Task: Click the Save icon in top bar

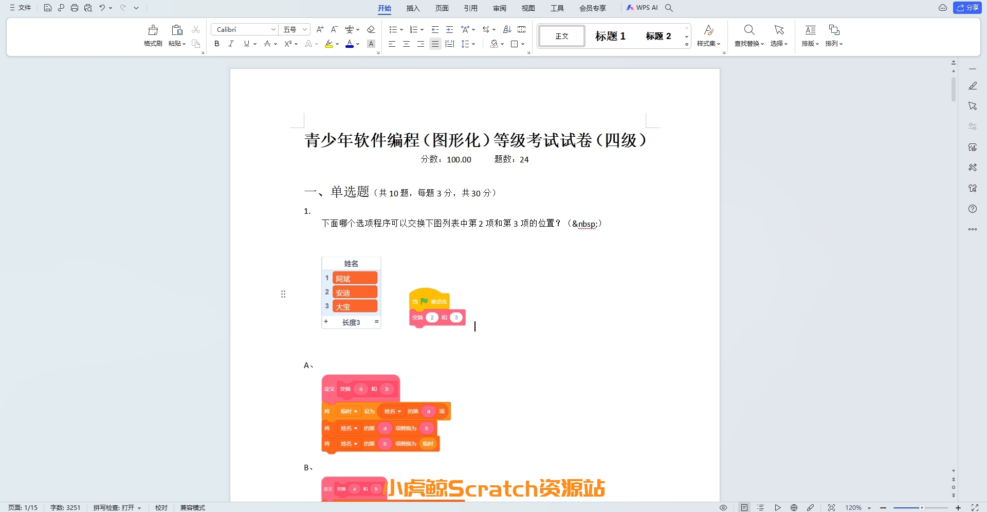Action: click(x=48, y=8)
